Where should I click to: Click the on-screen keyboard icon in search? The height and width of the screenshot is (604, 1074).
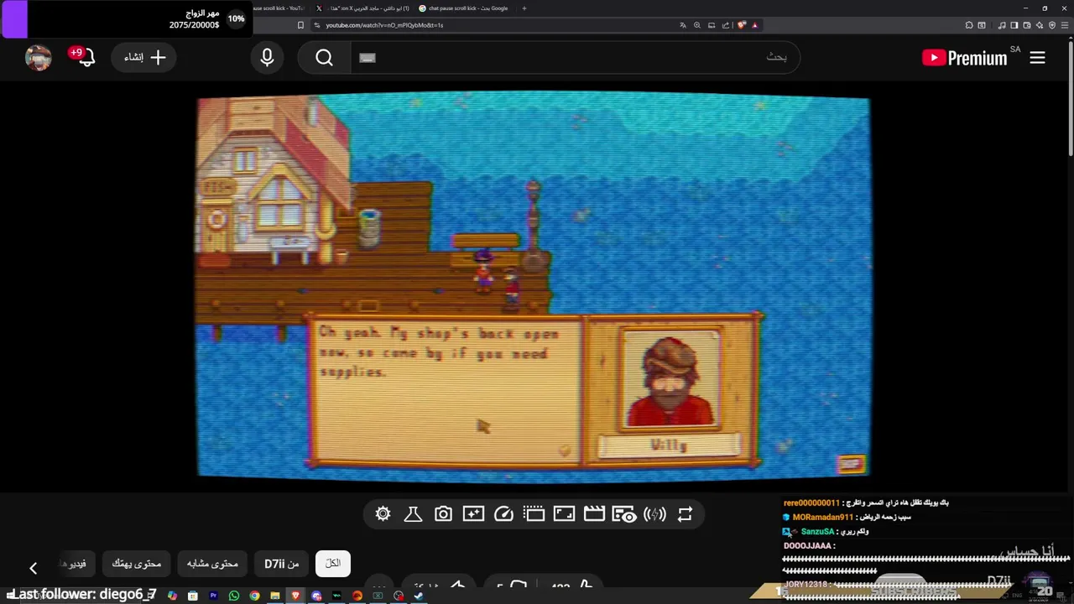click(368, 58)
